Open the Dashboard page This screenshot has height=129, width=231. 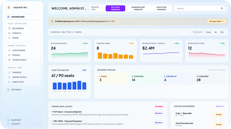(23, 17)
